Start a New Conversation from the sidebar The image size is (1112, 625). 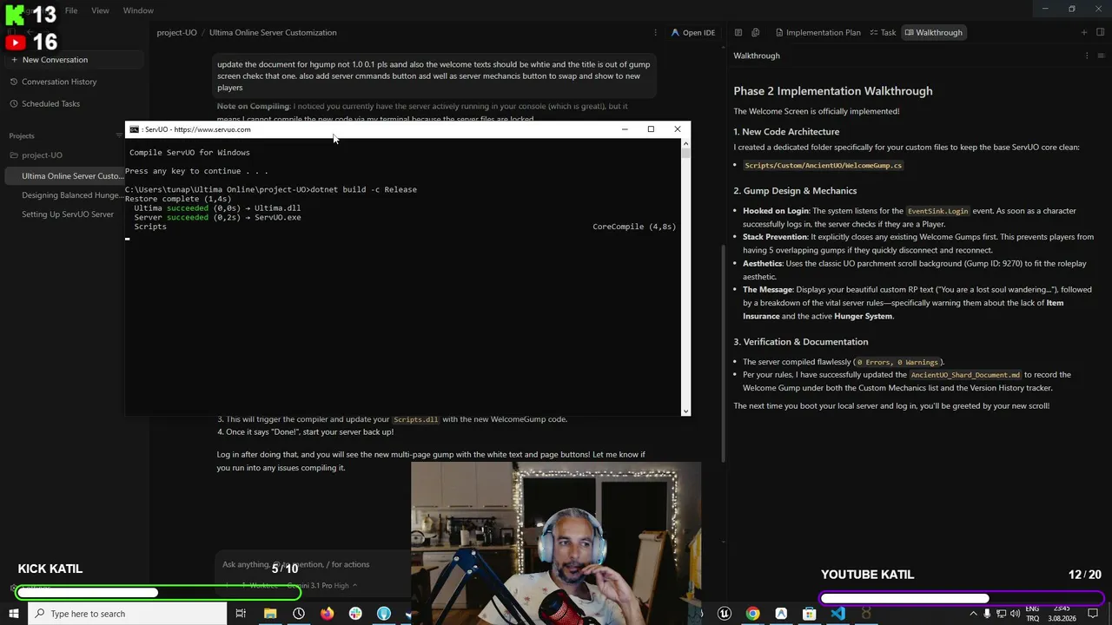tap(74, 60)
